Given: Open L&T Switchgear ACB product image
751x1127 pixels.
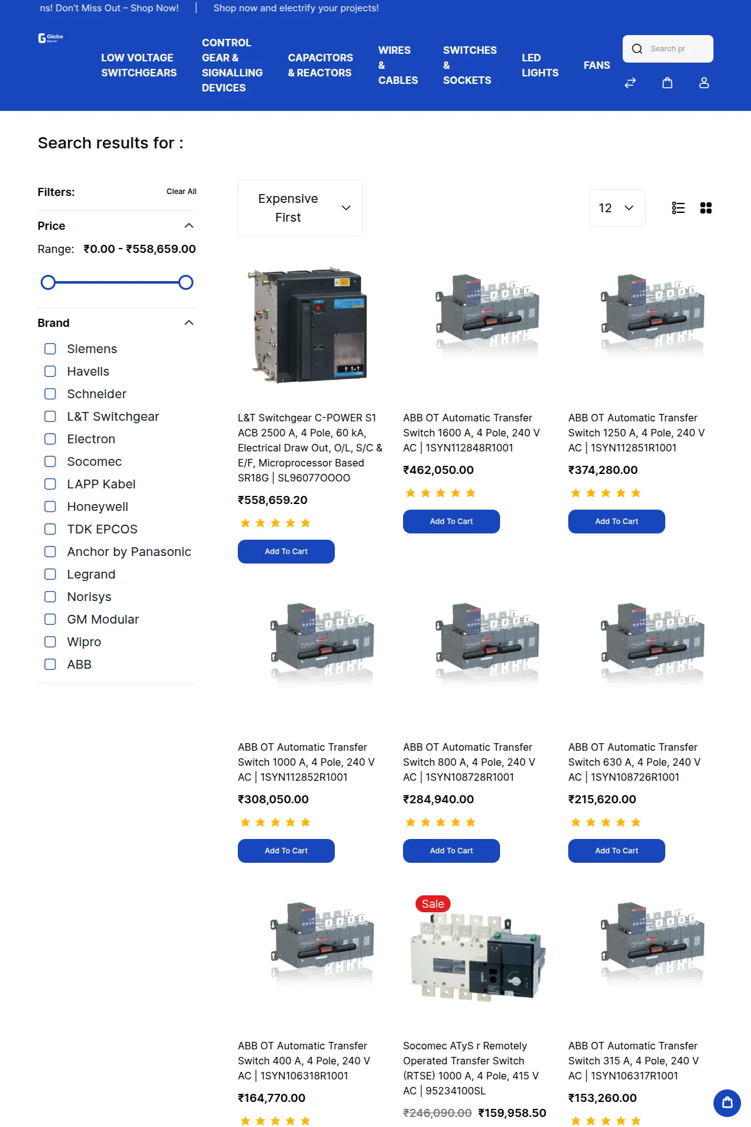Looking at the screenshot, I should coord(310,326).
